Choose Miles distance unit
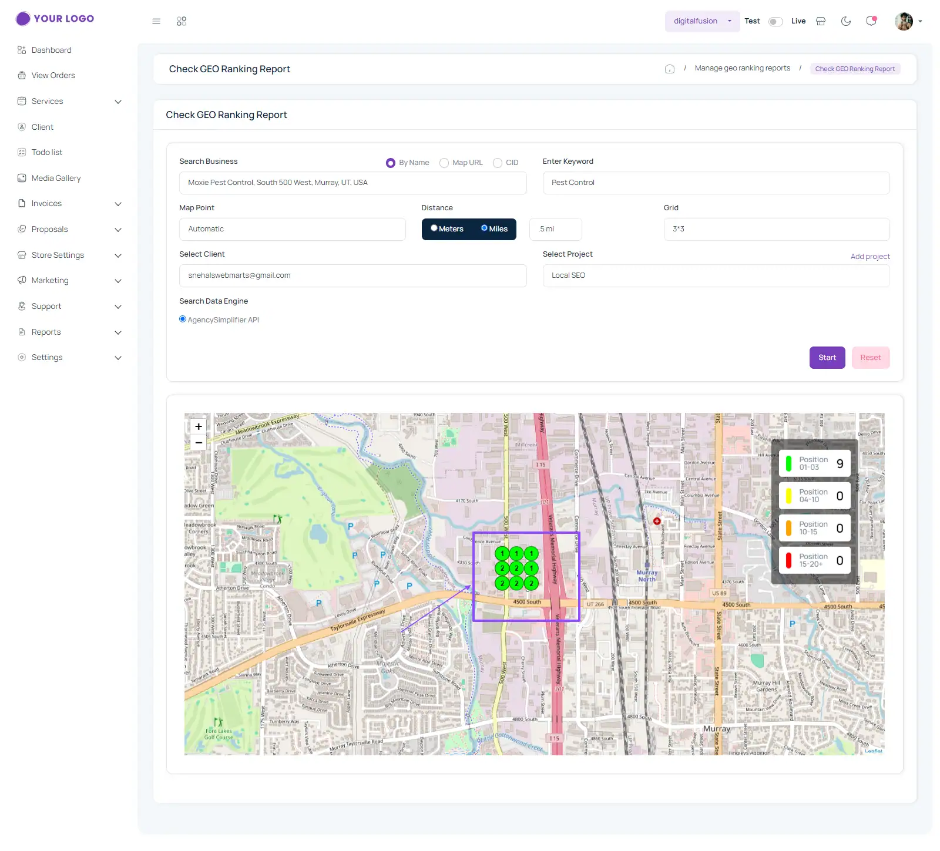Screen dimensions: 940x851 (x=484, y=228)
